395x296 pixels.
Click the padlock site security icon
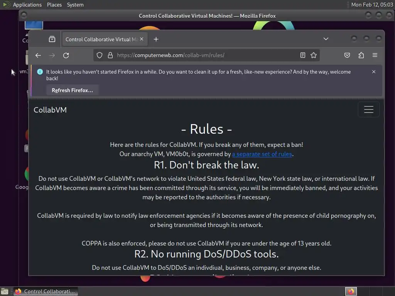[x=110, y=55]
